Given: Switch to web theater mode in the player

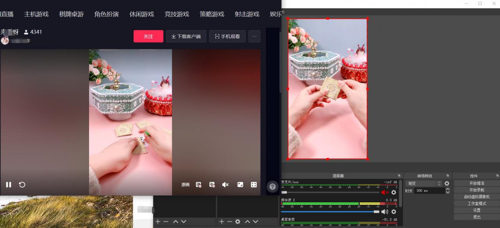Looking at the screenshot, I should pos(240,185).
